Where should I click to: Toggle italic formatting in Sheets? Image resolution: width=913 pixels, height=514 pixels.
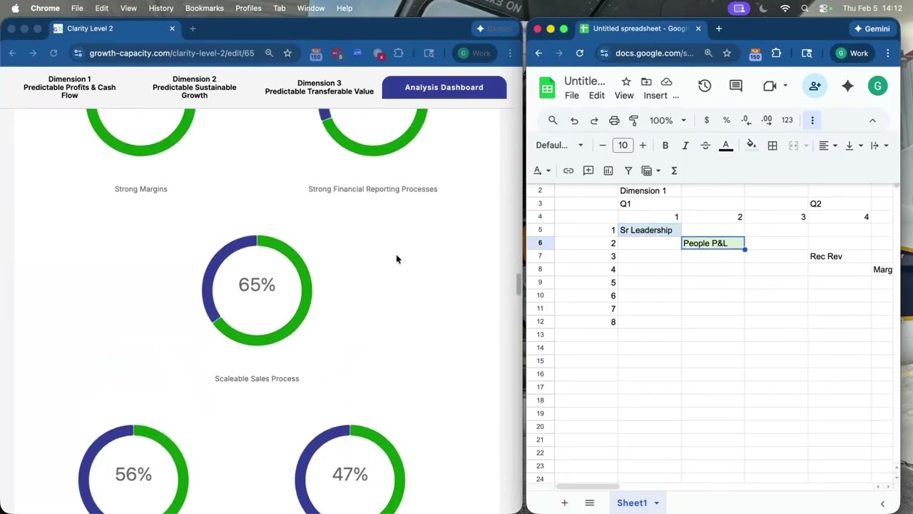[685, 145]
